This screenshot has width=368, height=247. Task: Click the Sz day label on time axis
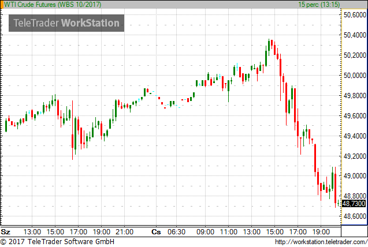[6, 232]
